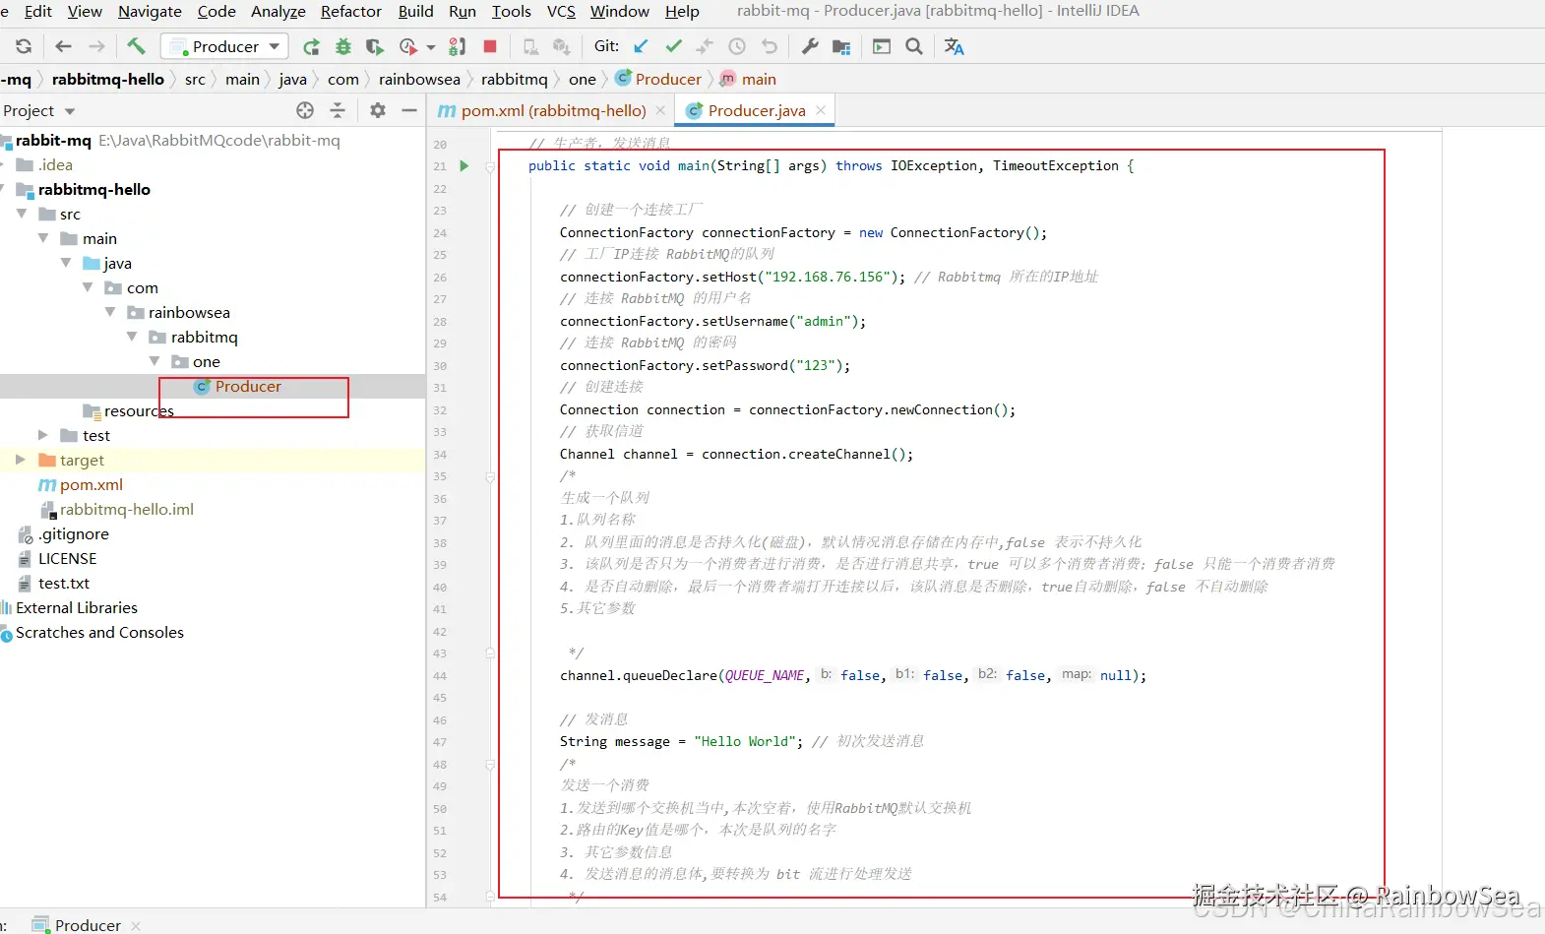Commit changes with the green checkmark icon
This screenshot has height=934, width=1545.
point(674,46)
